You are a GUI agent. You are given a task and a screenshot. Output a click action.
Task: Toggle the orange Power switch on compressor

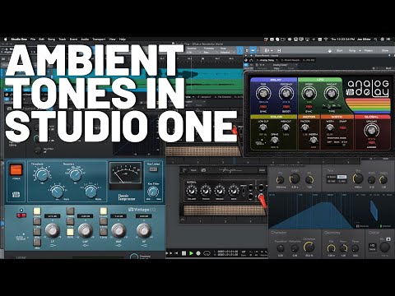pyautogui.click(x=16, y=170)
